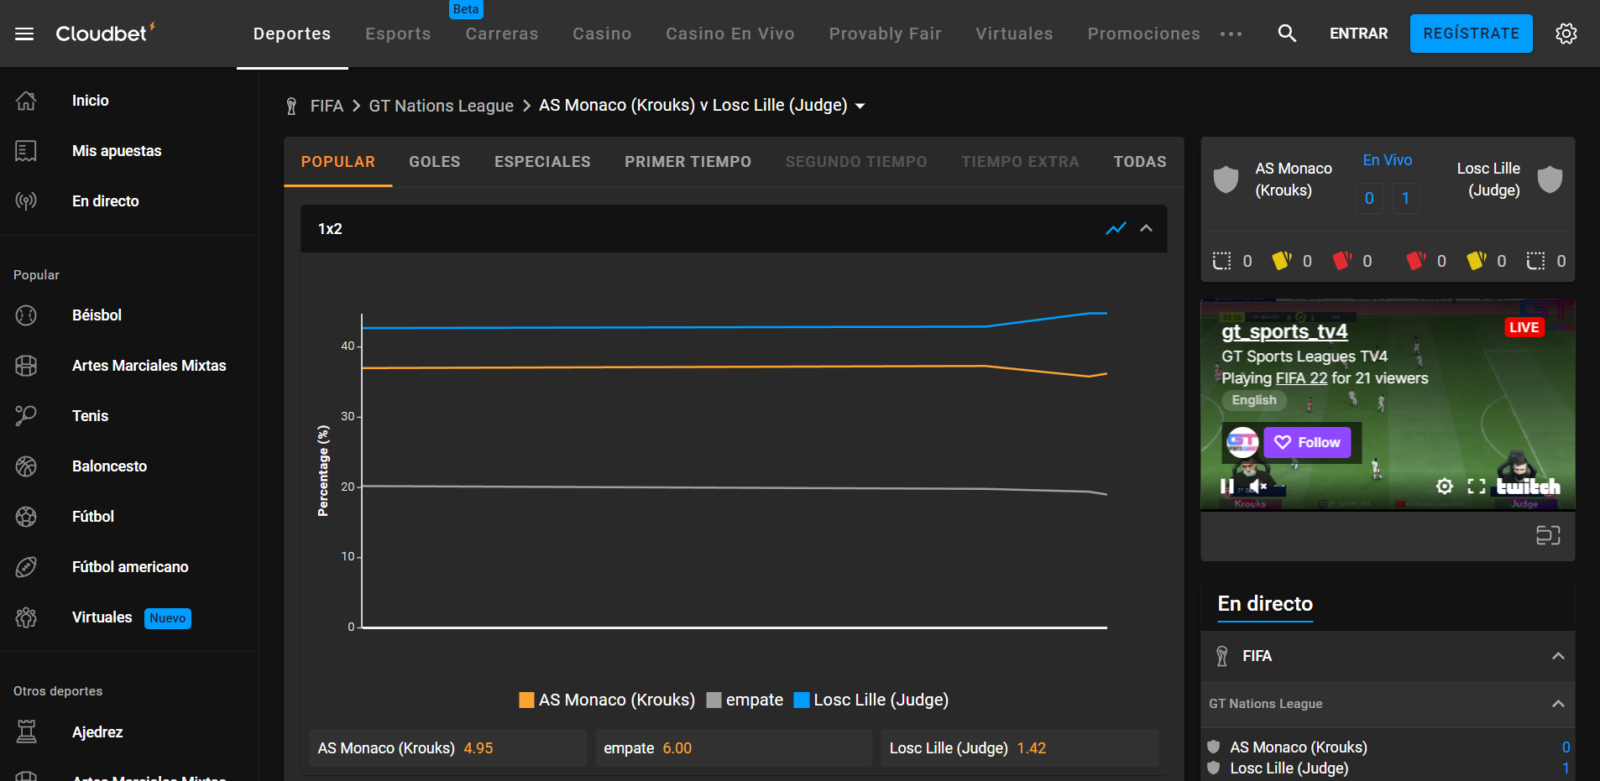Click the Béisbol sport icon
1600x781 pixels.
coord(26,315)
